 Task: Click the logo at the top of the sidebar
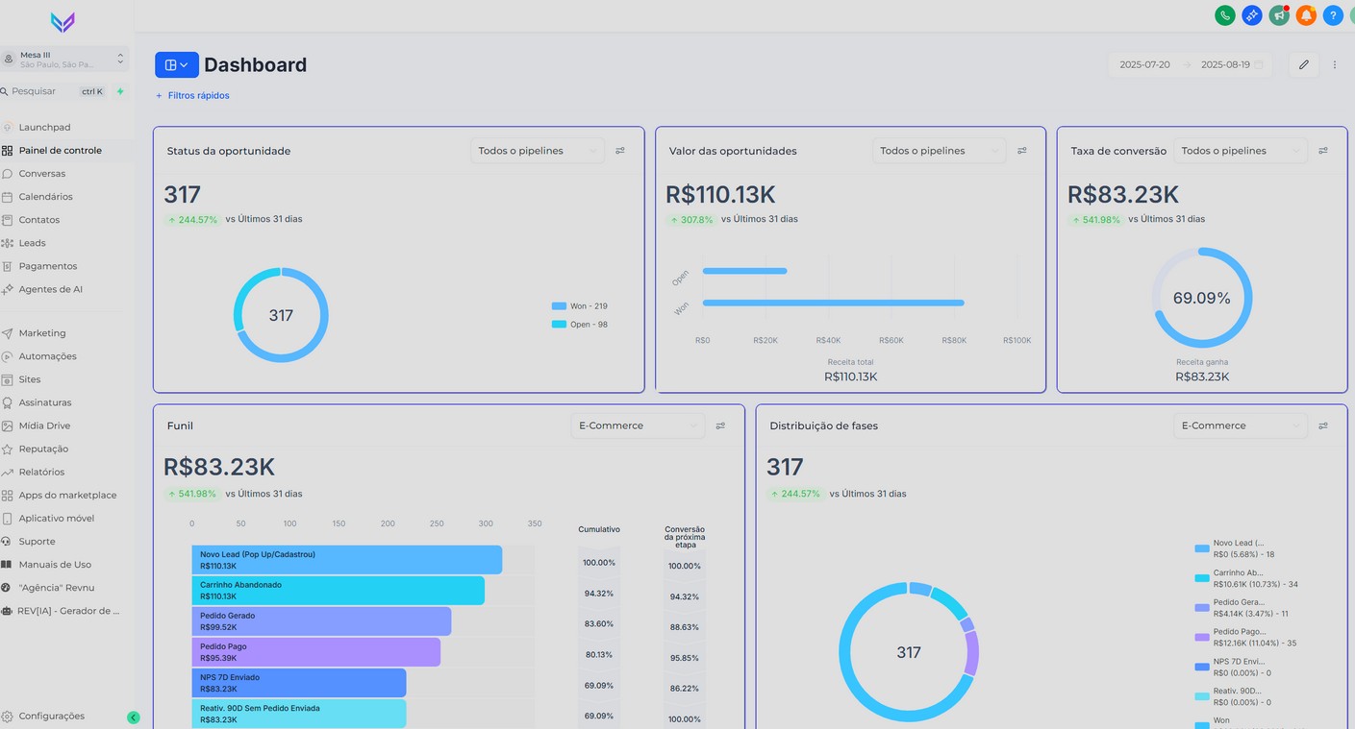pyautogui.click(x=63, y=22)
